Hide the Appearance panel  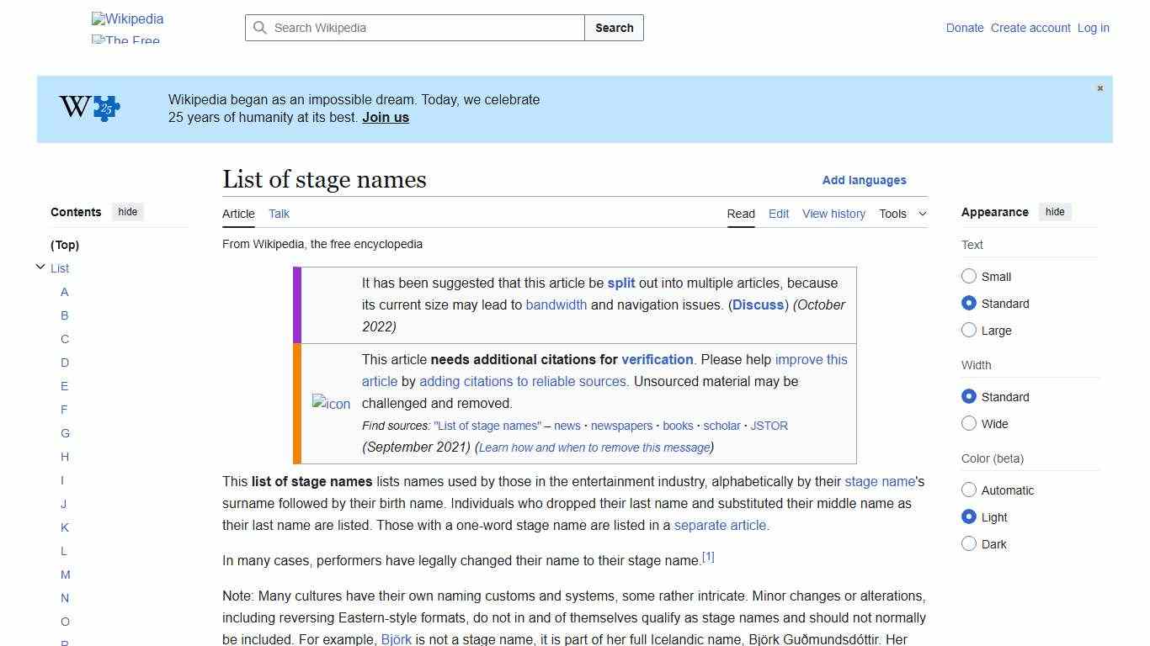pos(1055,211)
